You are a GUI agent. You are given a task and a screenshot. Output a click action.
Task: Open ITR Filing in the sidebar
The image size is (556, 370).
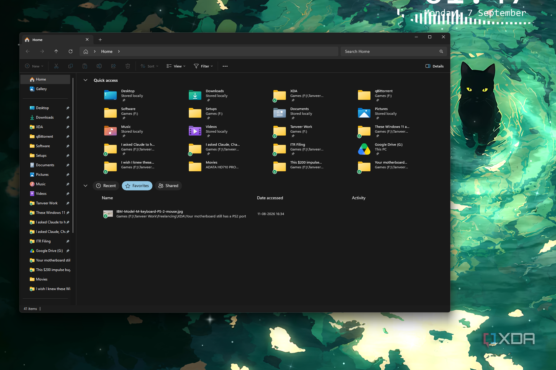pyautogui.click(x=45, y=241)
